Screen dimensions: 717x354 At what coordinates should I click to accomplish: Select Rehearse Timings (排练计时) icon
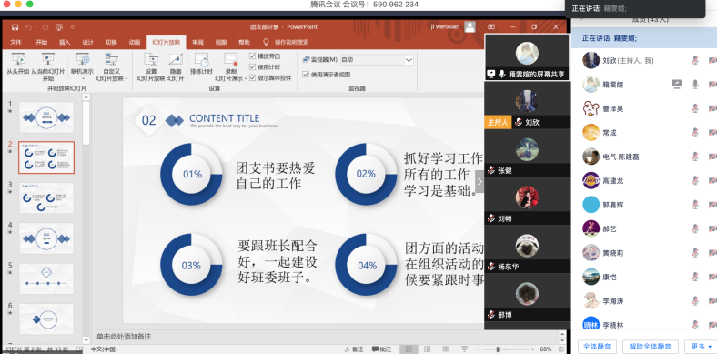coord(201,59)
